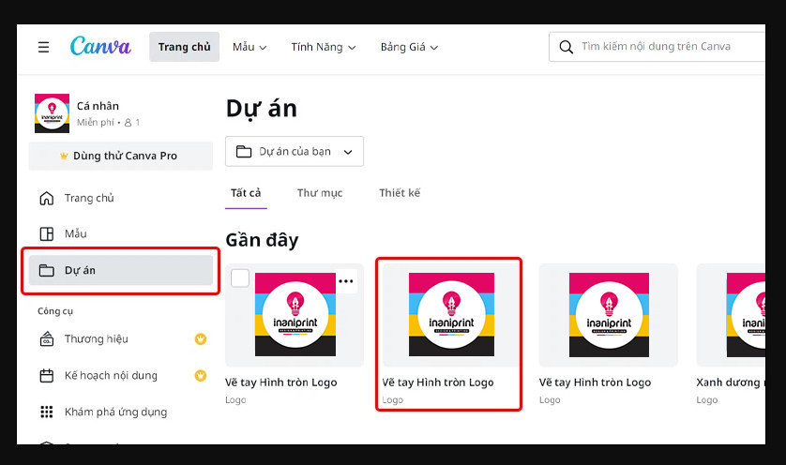The image size is (786, 465).
Task: Open Kế hoạch nội dung in sidebar
Action: pyautogui.click(x=121, y=376)
